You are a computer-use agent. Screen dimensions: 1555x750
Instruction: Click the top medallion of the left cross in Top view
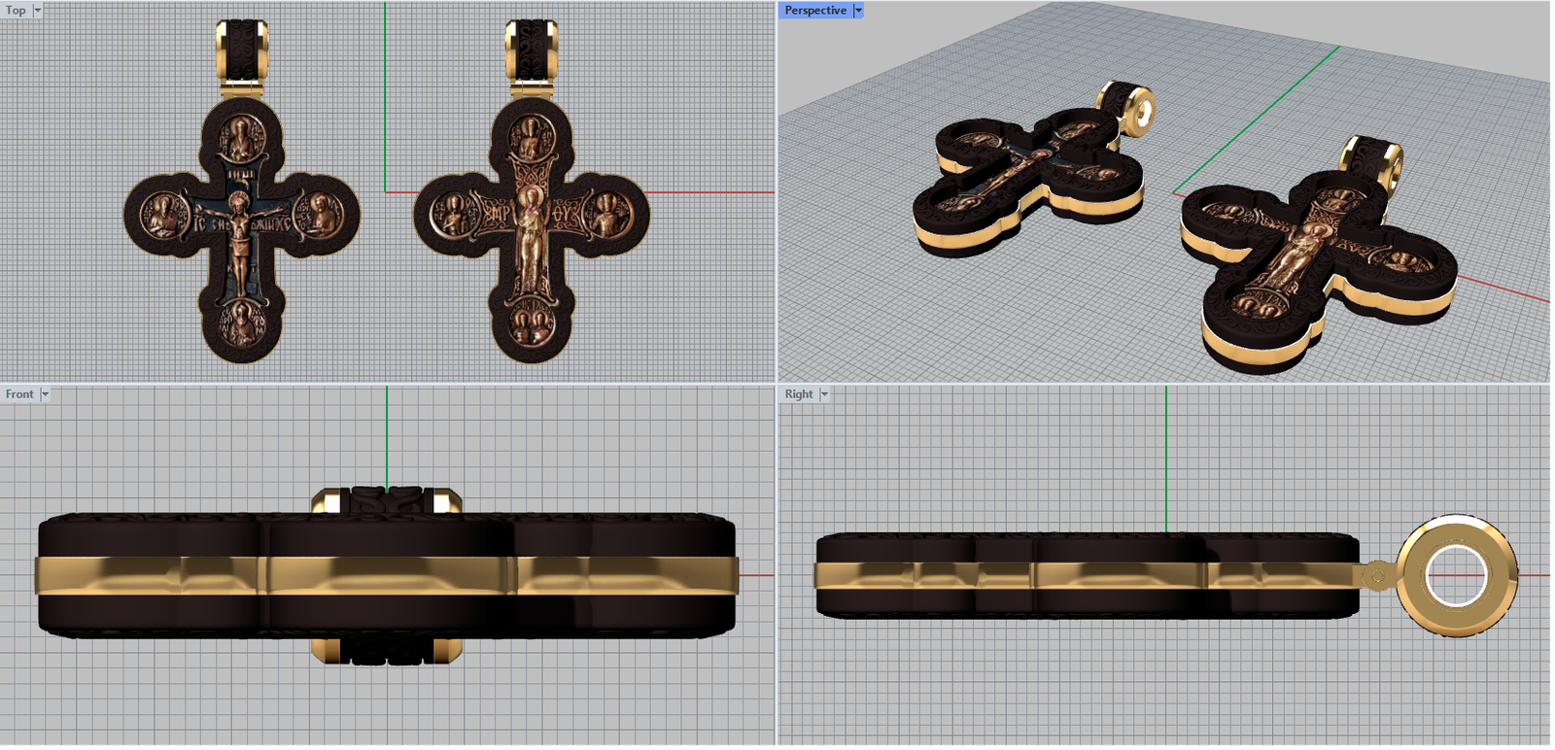(x=239, y=139)
